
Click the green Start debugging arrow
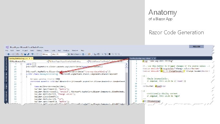pyautogui.click(x=69, y=54)
